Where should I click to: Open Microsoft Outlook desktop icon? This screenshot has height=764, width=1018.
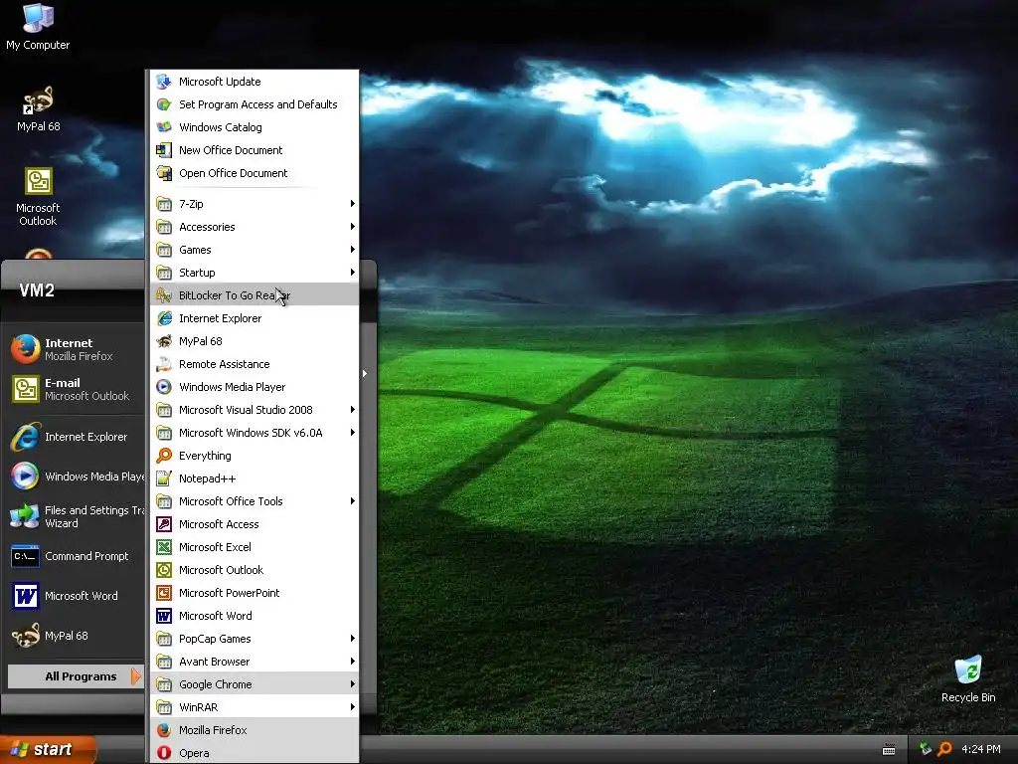(38, 196)
